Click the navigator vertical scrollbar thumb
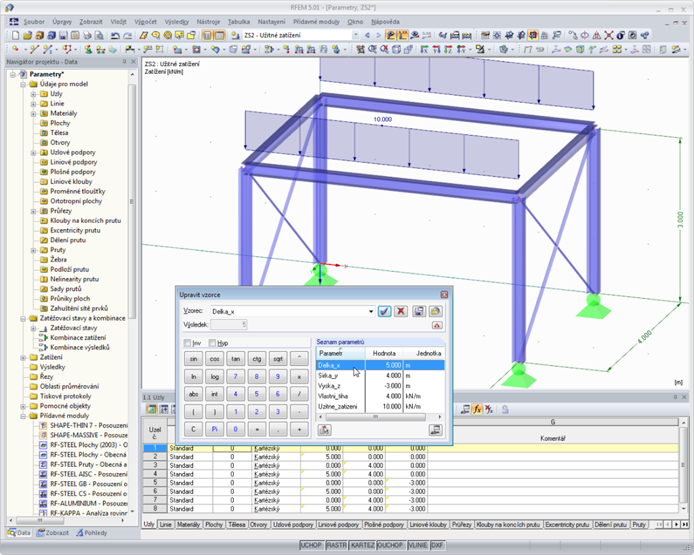 [131, 201]
